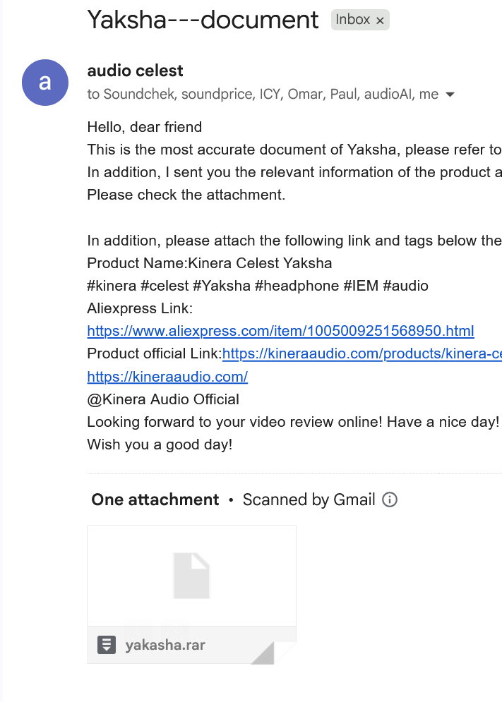The image size is (502, 702).
Task: Click the hashtag line starting with #kinera
Action: click(258, 286)
